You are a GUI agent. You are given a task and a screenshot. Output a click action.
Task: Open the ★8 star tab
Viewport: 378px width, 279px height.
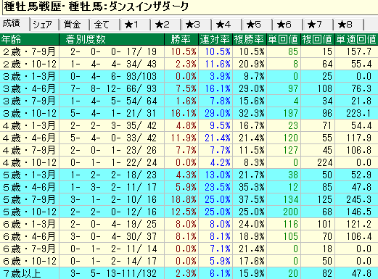coord(348,25)
